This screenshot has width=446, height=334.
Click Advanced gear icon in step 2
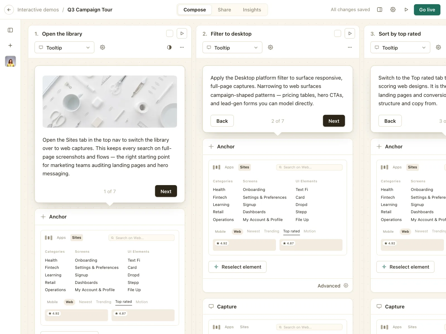click(x=346, y=286)
